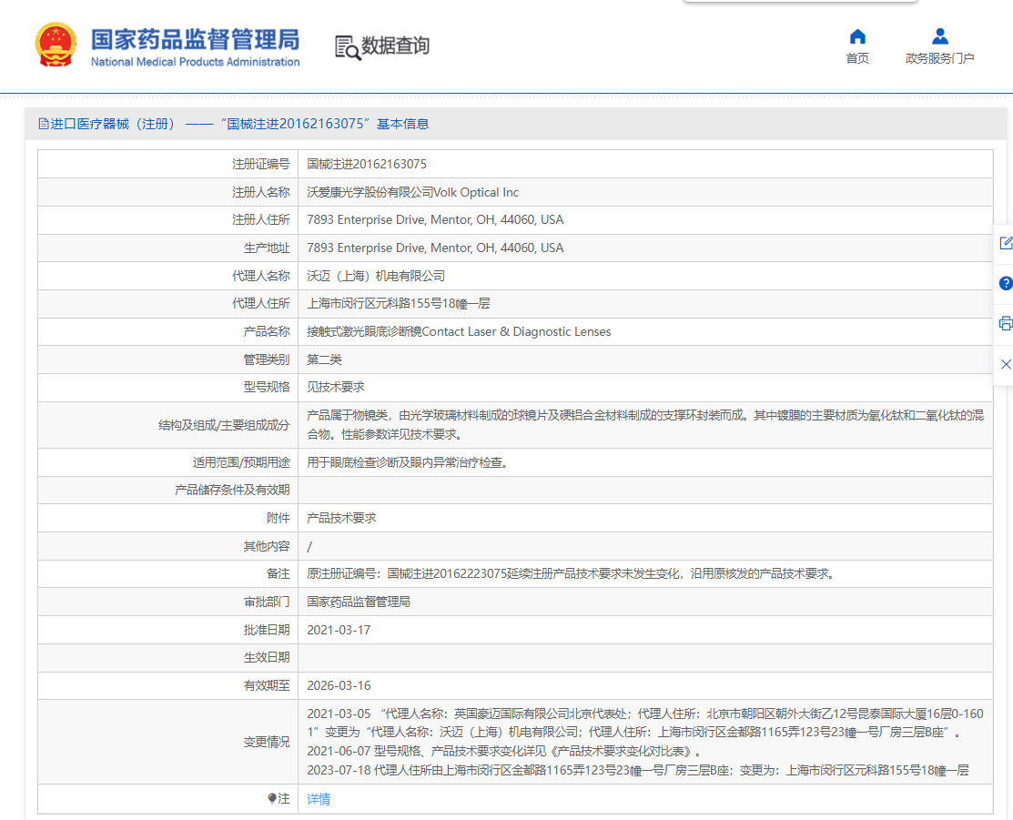Image resolution: width=1013 pixels, height=820 pixels.
Task: Select agent name 沃迈（上海）机电有限公司
Action: (376, 276)
